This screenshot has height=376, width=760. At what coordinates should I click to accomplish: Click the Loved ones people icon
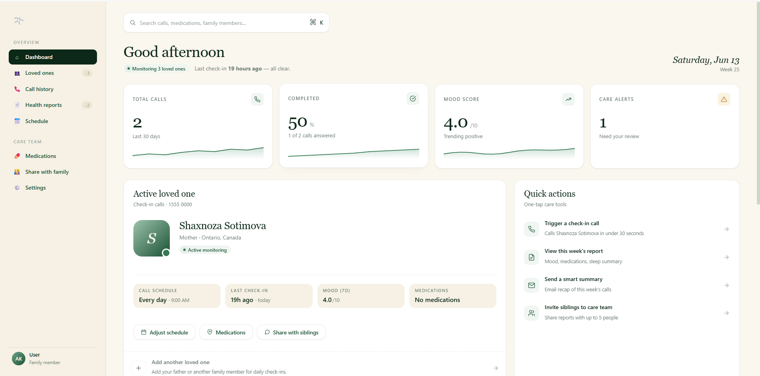(17, 73)
